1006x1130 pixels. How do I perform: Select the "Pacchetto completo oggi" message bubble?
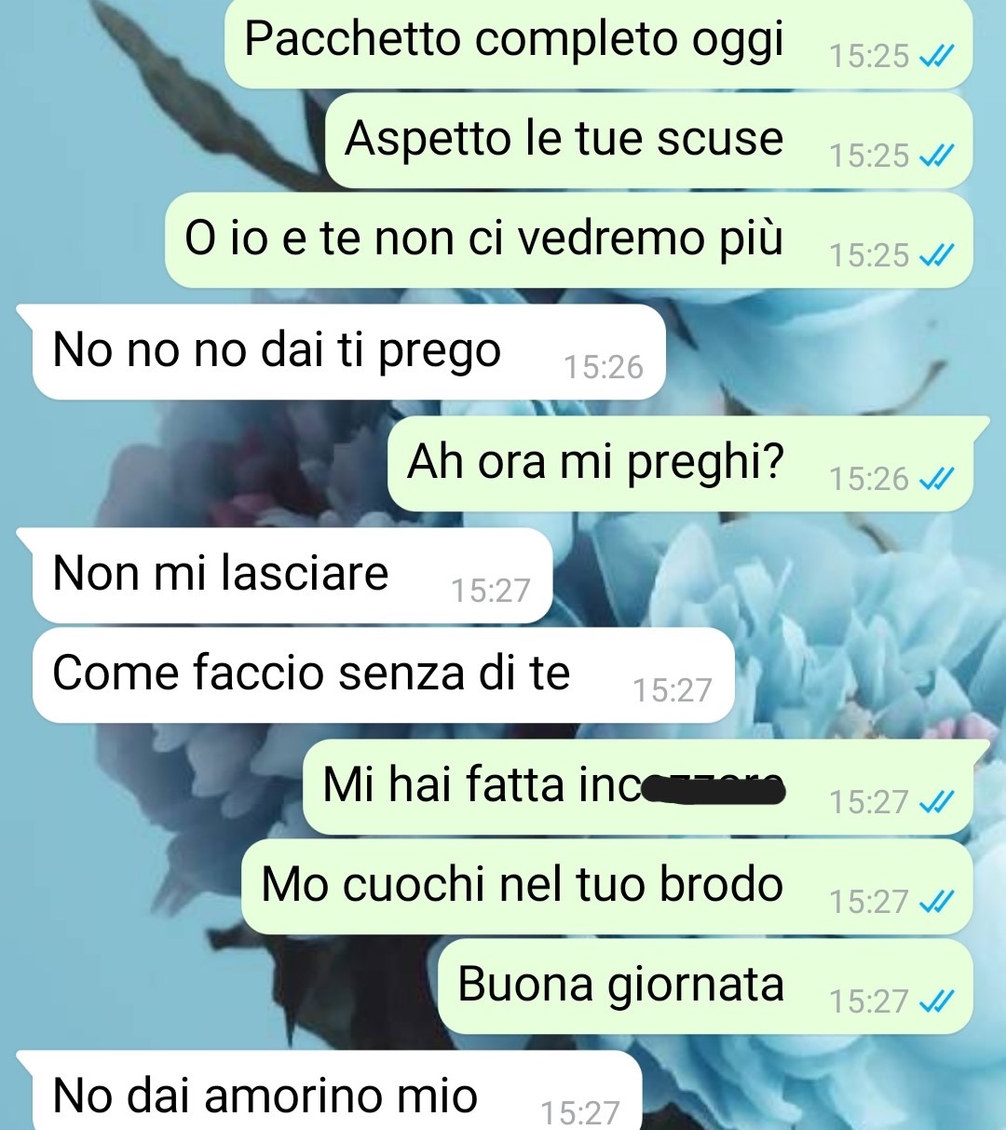point(598,42)
